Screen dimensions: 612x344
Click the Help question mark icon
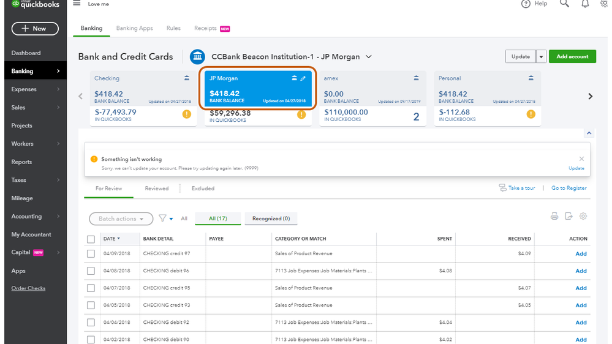pyautogui.click(x=526, y=4)
